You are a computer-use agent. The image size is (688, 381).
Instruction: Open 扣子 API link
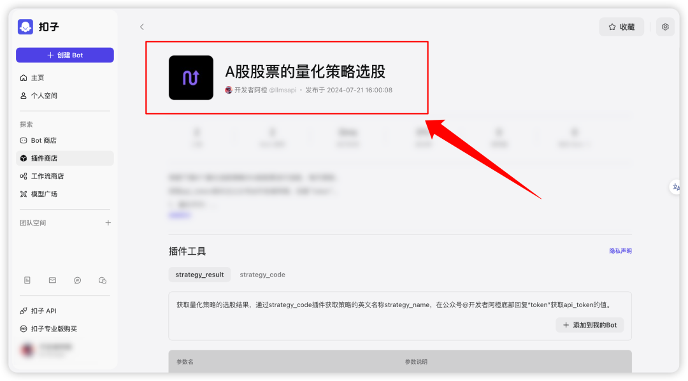coord(65,311)
